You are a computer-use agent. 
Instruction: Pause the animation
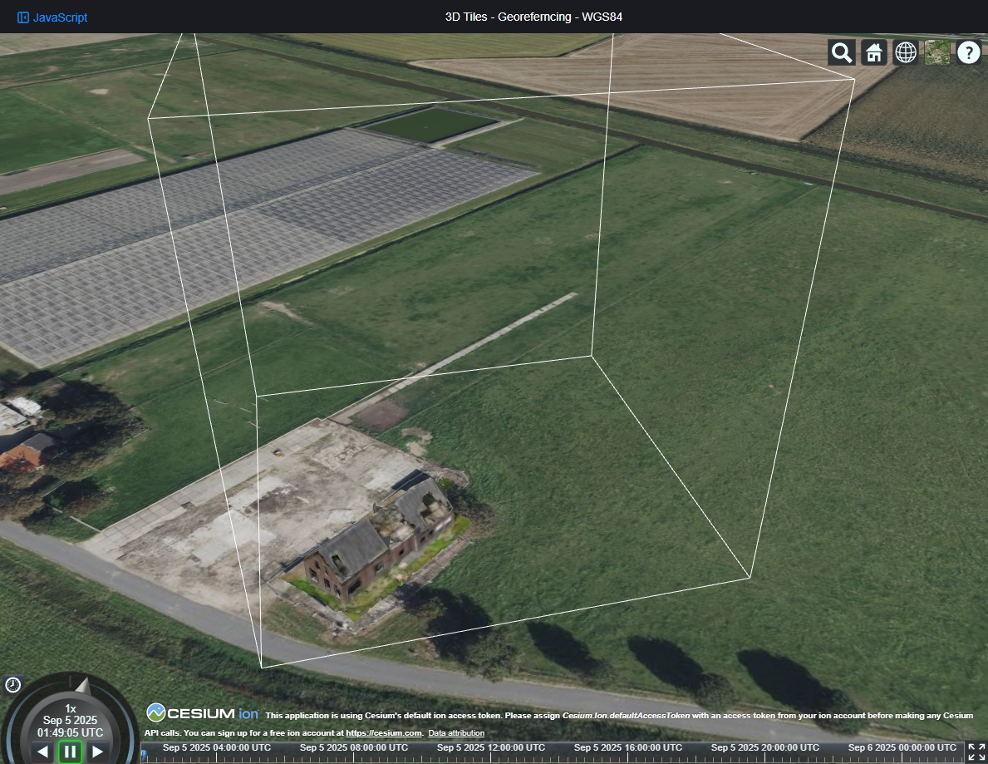click(x=70, y=752)
